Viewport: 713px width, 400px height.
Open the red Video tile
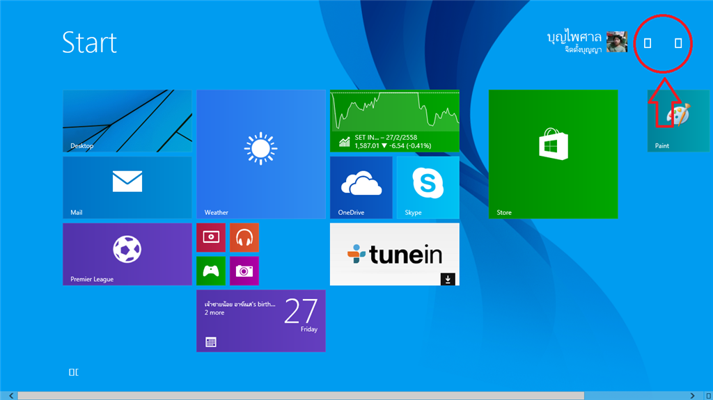211,237
